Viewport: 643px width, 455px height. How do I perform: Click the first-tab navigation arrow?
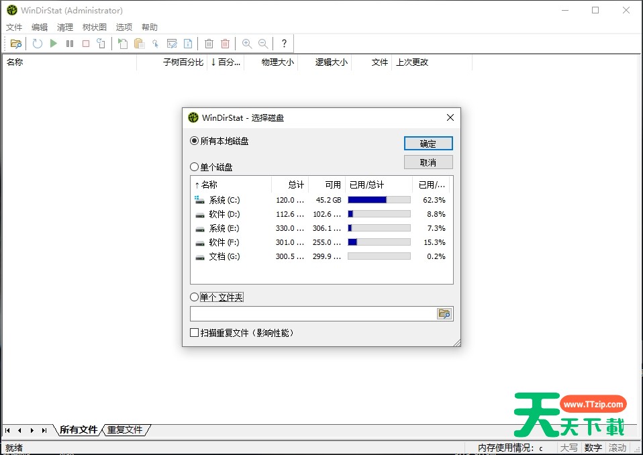[7, 430]
